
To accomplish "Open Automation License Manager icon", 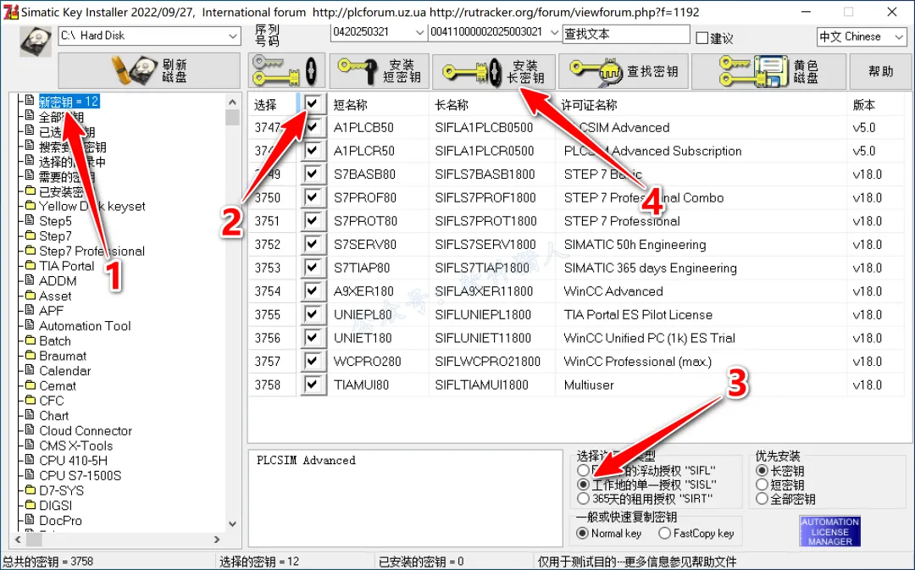I will pos(829,531).
